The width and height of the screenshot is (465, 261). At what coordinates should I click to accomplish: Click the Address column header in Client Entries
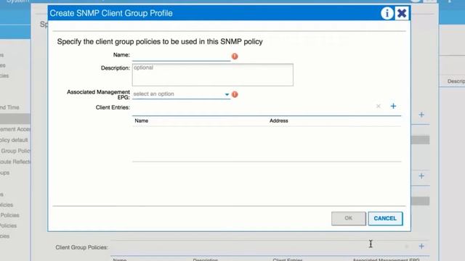point(279,121)
